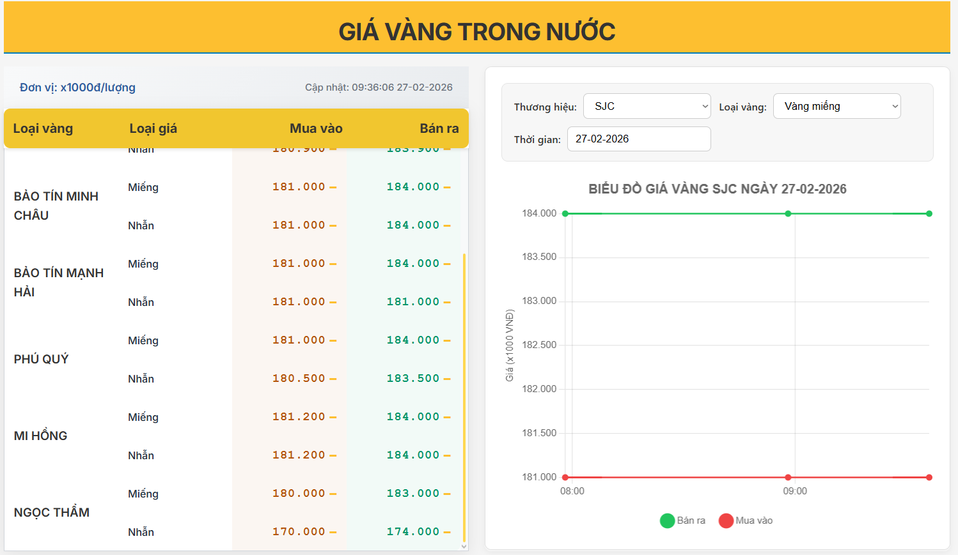The image size is (958, 555).
Task: Click the Loại vàng column header
Action: 43,128
